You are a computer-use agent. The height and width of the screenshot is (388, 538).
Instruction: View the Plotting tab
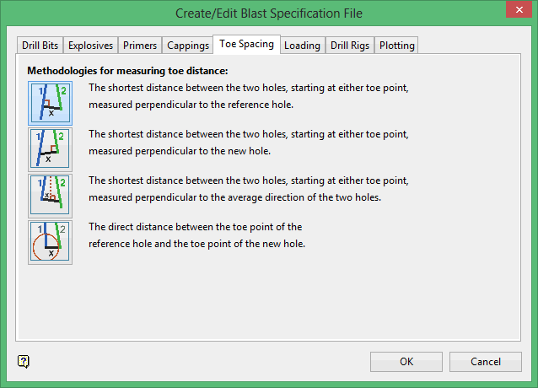(x=396, y=46)
